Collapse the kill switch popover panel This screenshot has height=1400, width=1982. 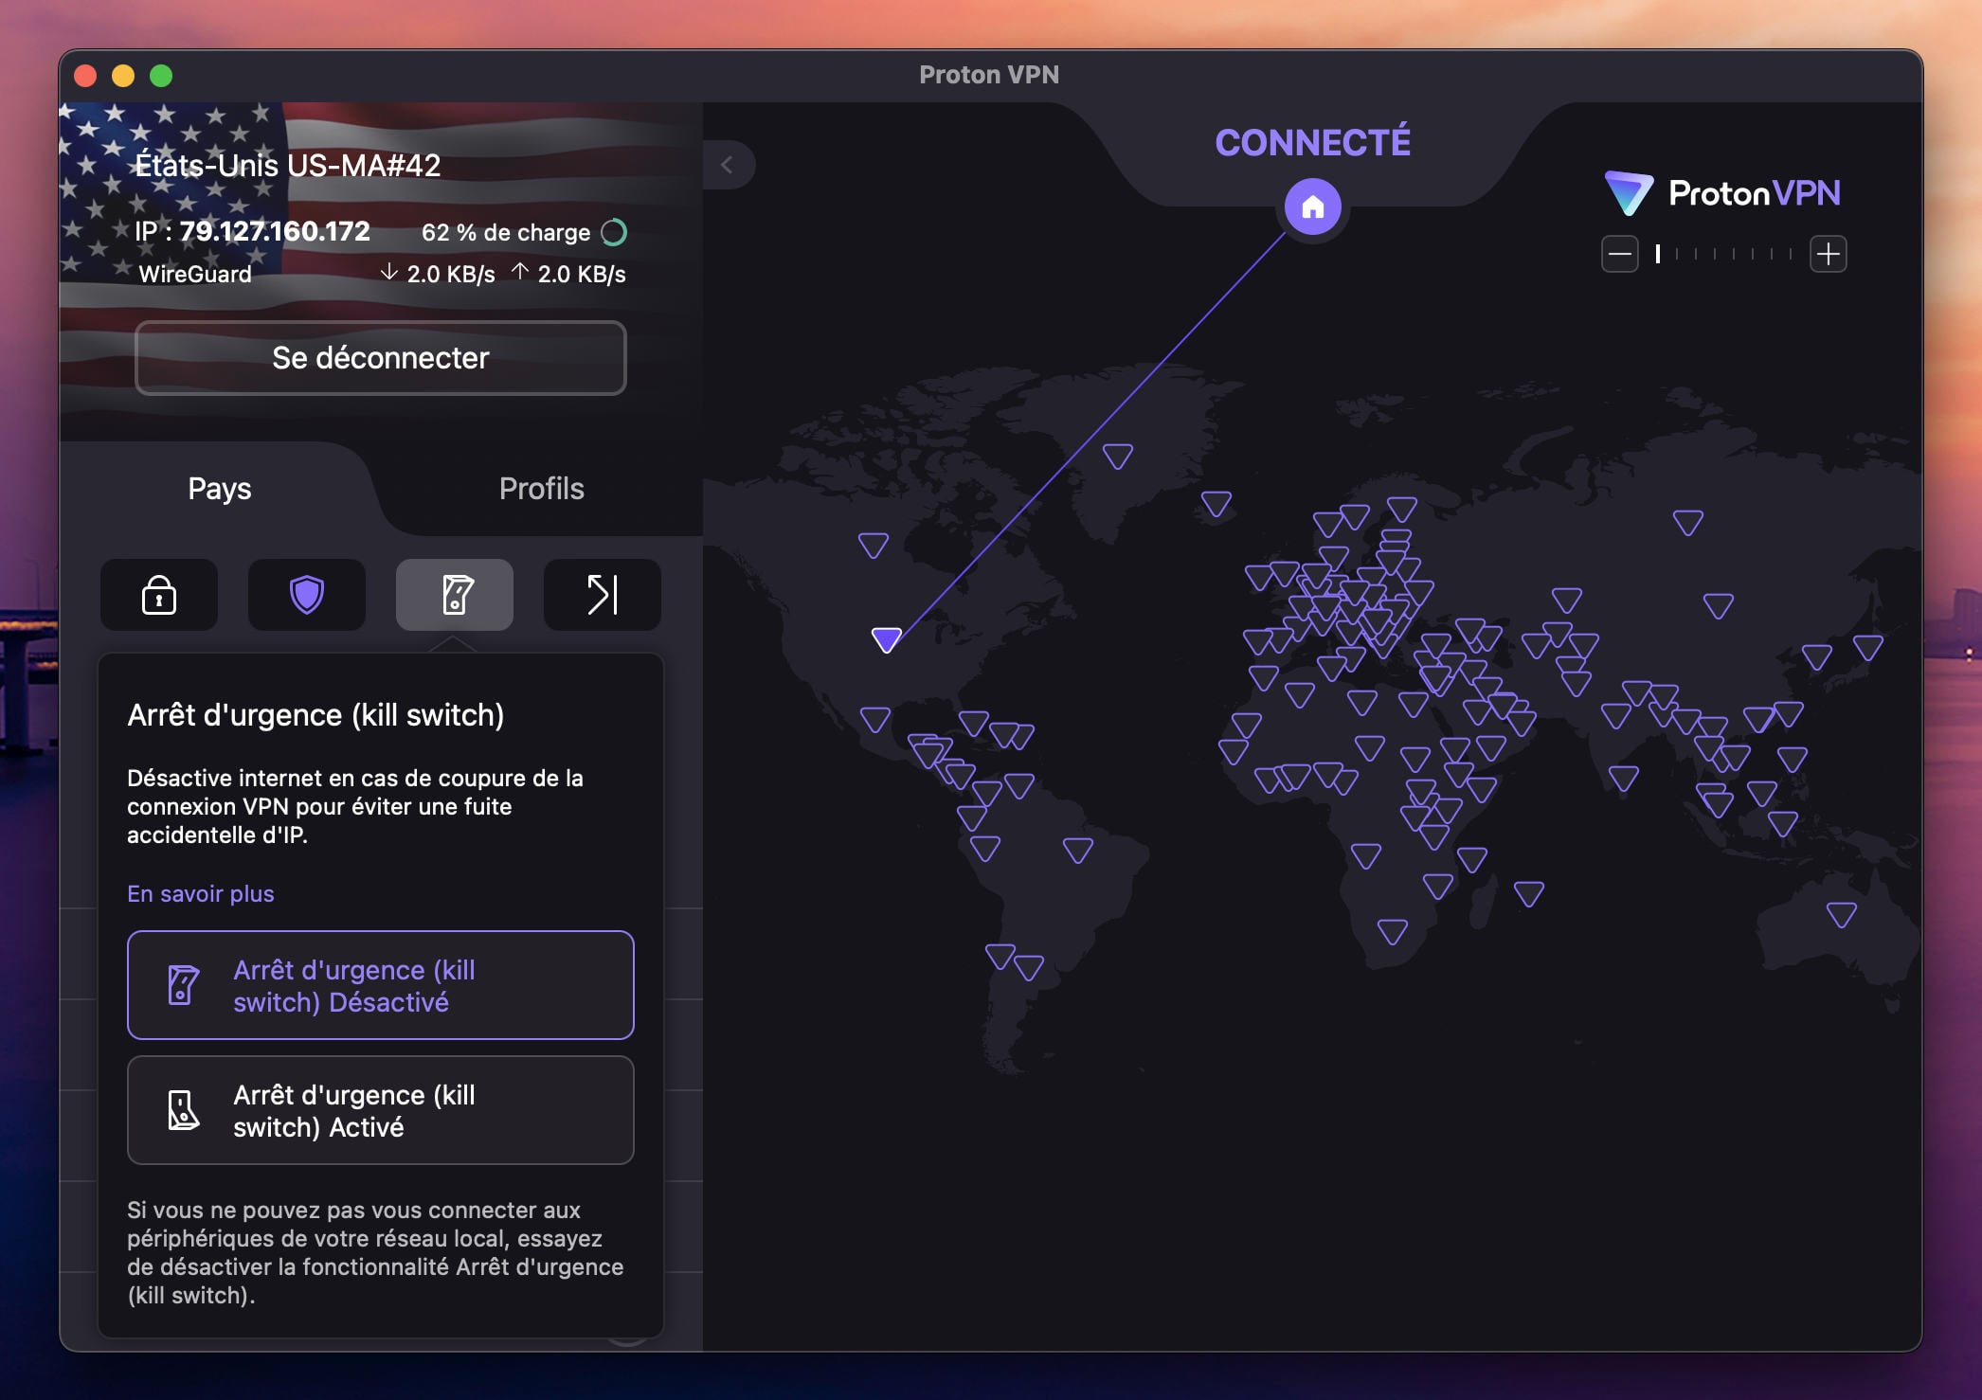click(454, 595)
